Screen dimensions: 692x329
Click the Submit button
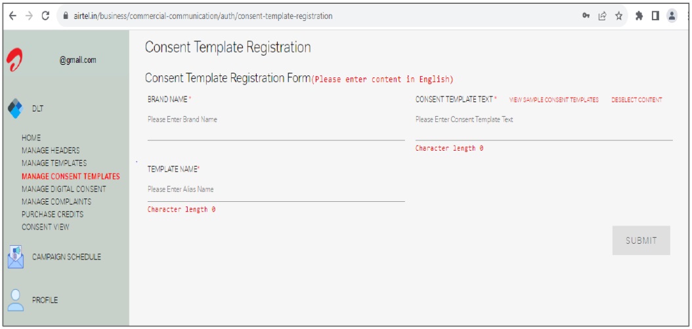coord(641,241)
